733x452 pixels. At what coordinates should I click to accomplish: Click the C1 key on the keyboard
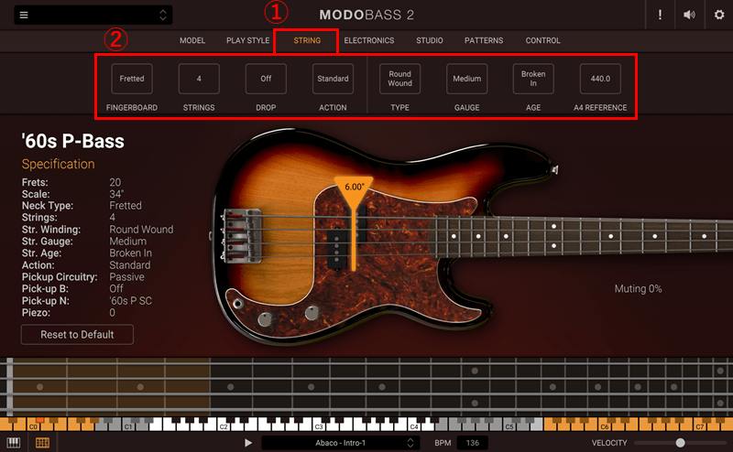(x=128, y=425)
